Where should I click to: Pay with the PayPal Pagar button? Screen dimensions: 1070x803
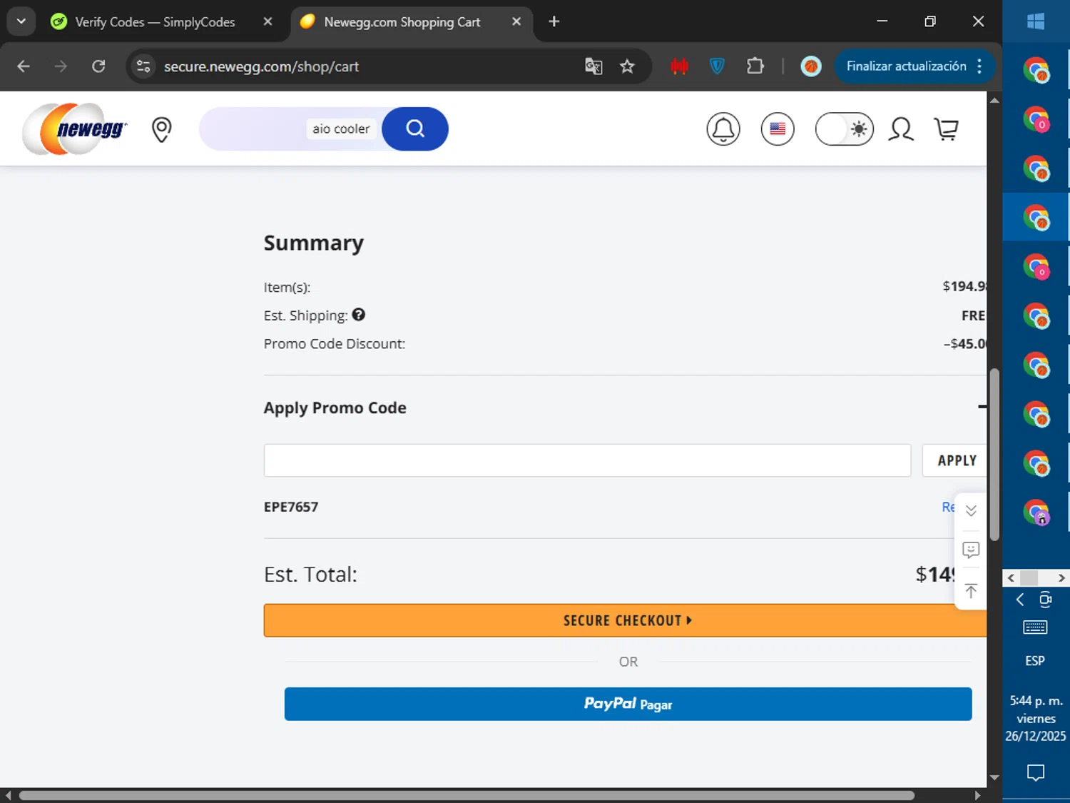point(628,704)
